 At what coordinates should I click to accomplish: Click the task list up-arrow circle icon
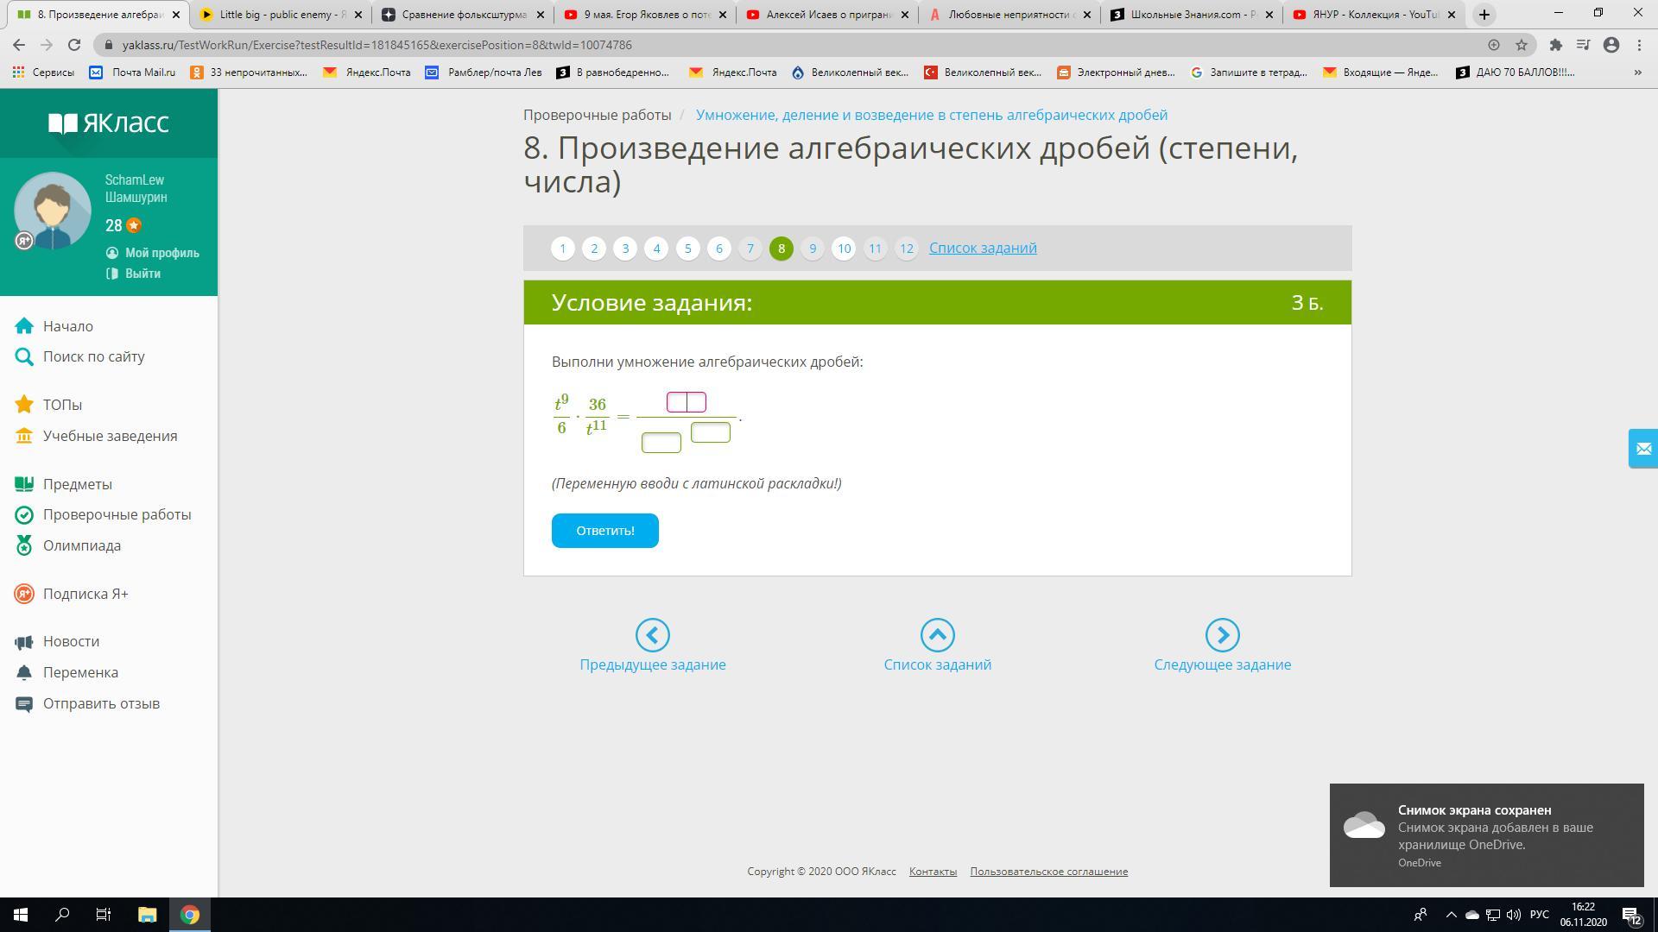[937, 635]
